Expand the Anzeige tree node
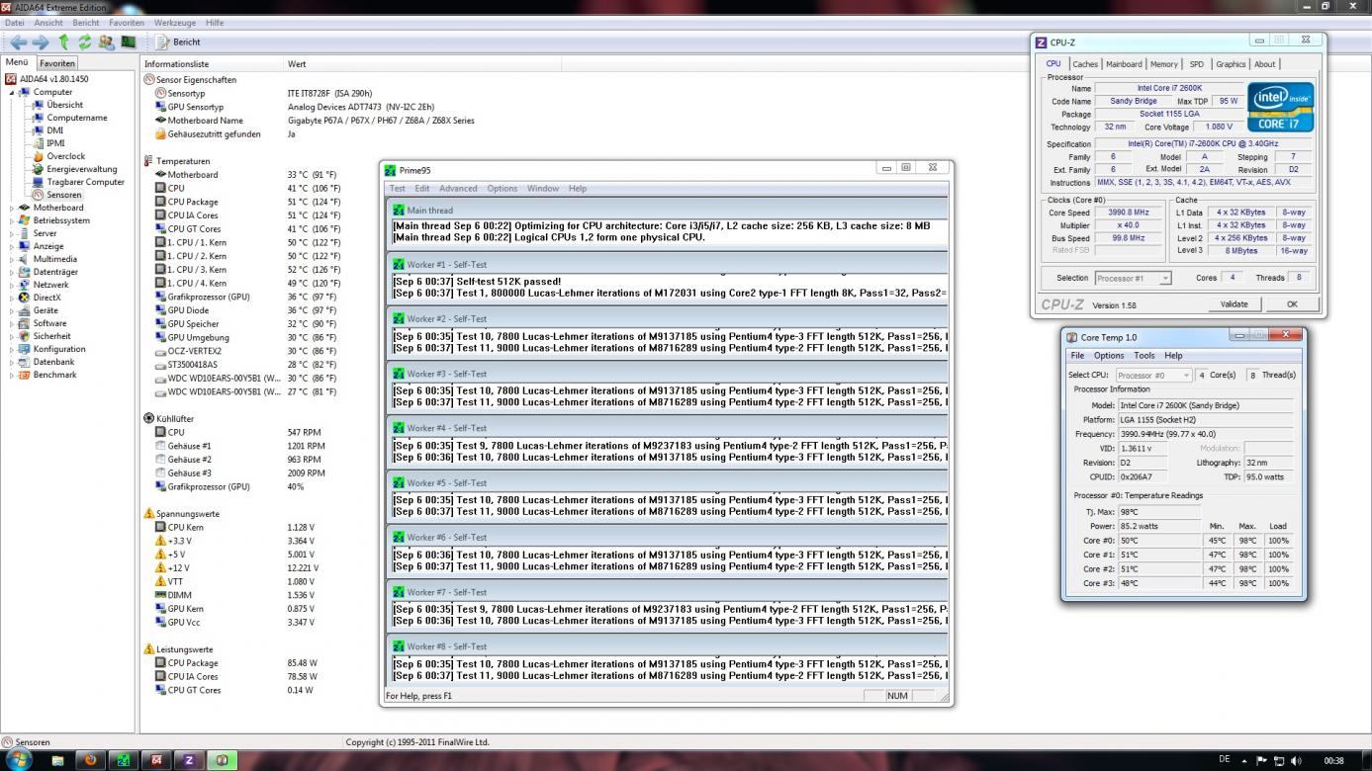Image resolution: width=1372 pixels, height=771 pixels. coord(12,246)
